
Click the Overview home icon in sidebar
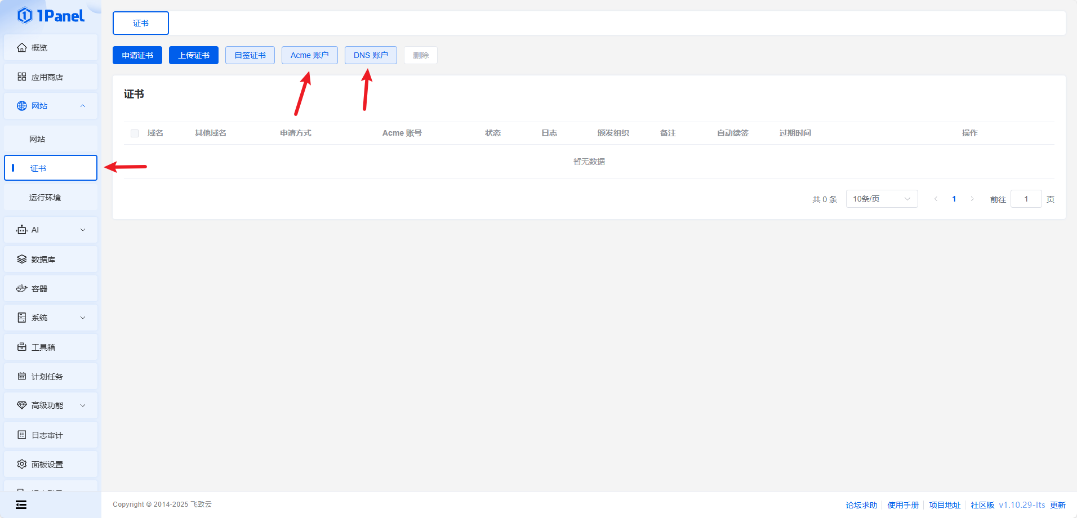21,48
